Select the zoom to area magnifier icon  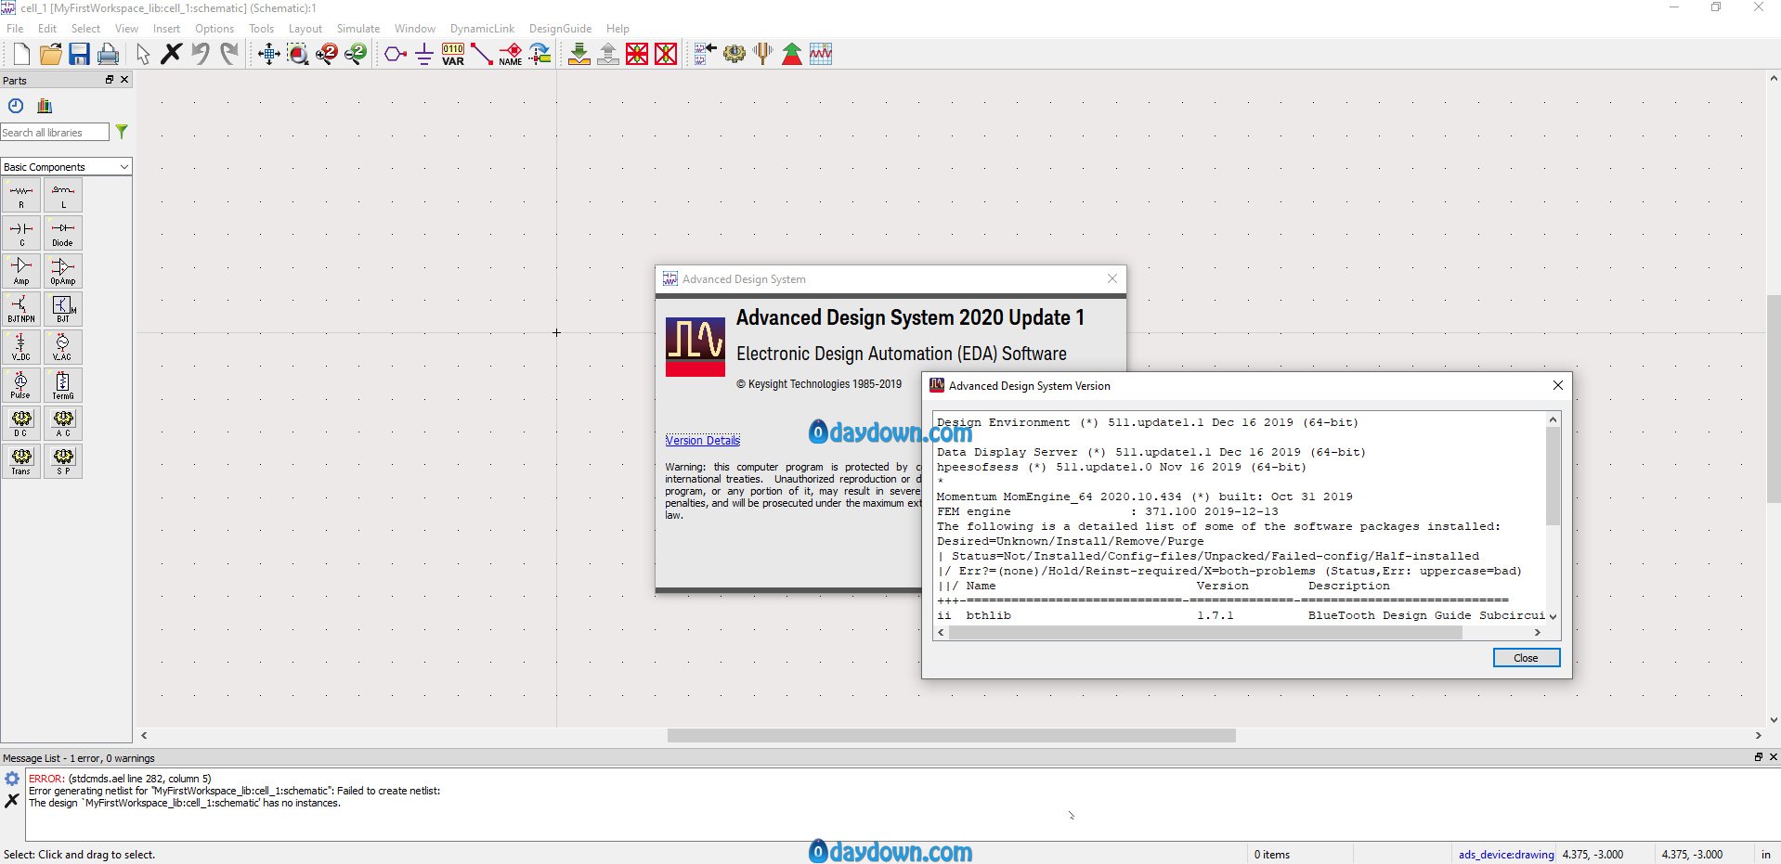(298, 54)
